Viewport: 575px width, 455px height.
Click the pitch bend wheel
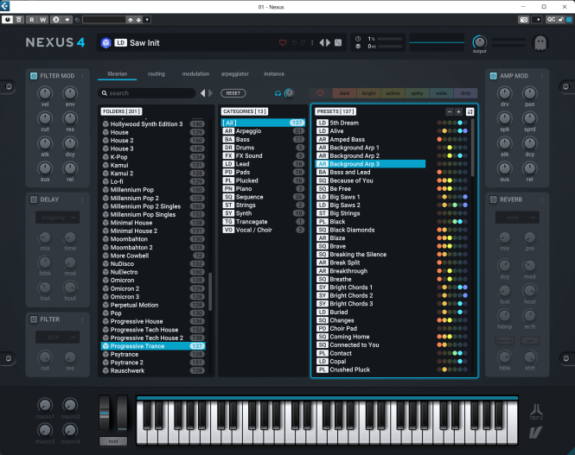tap(105, 414)
